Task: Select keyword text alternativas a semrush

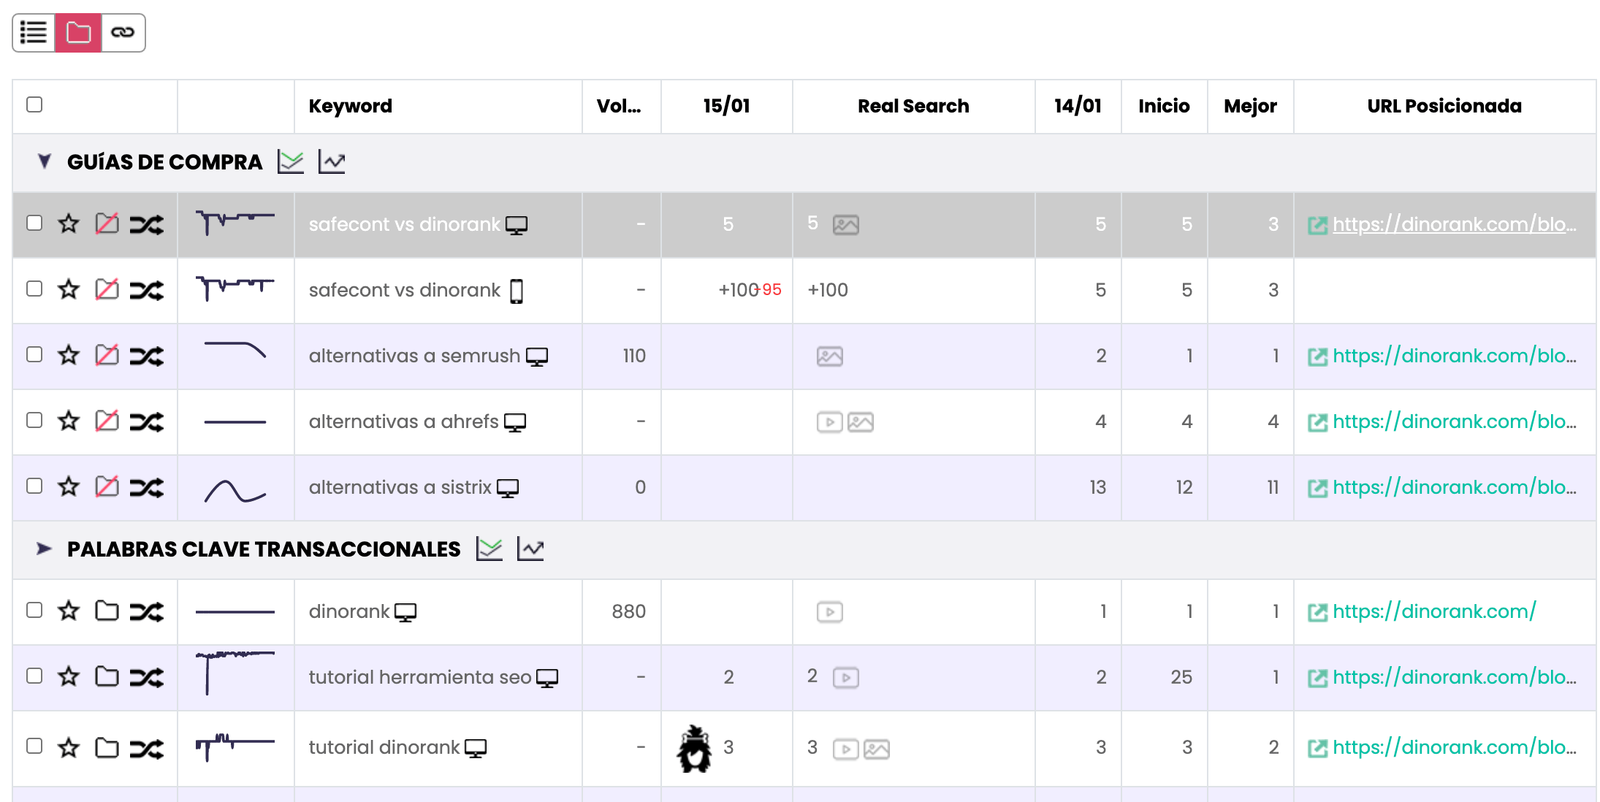Action: coord(414,356)
